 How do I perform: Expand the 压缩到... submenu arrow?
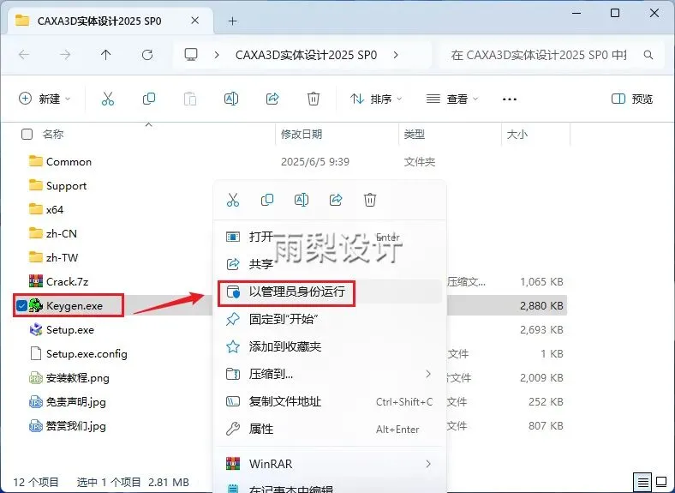[x=428, y=374]
